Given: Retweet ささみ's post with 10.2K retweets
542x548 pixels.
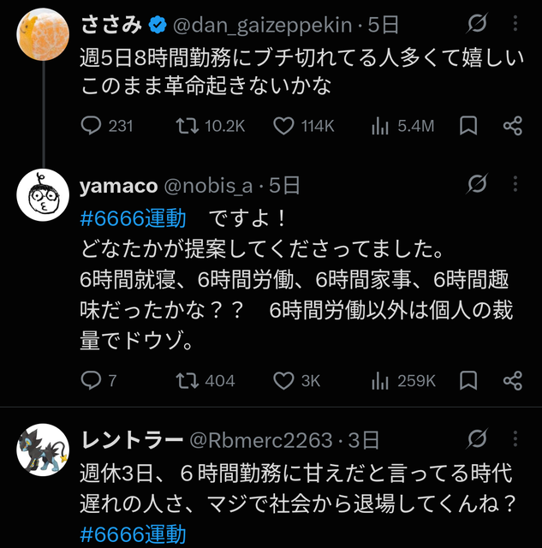Looking at the screenshot, I should 211,126.
